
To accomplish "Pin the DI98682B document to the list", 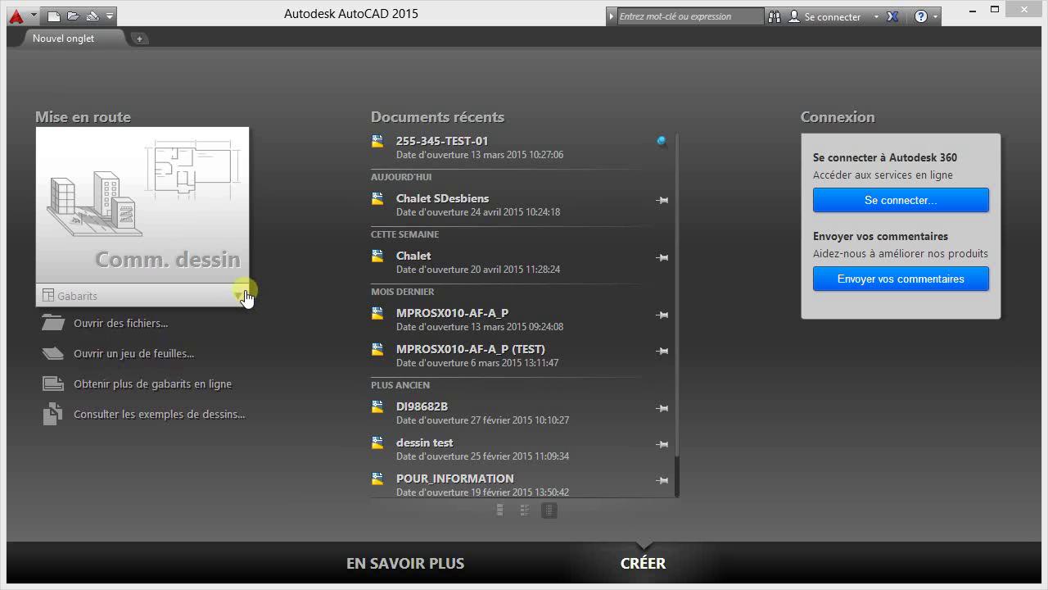I will tap(662, 408).
